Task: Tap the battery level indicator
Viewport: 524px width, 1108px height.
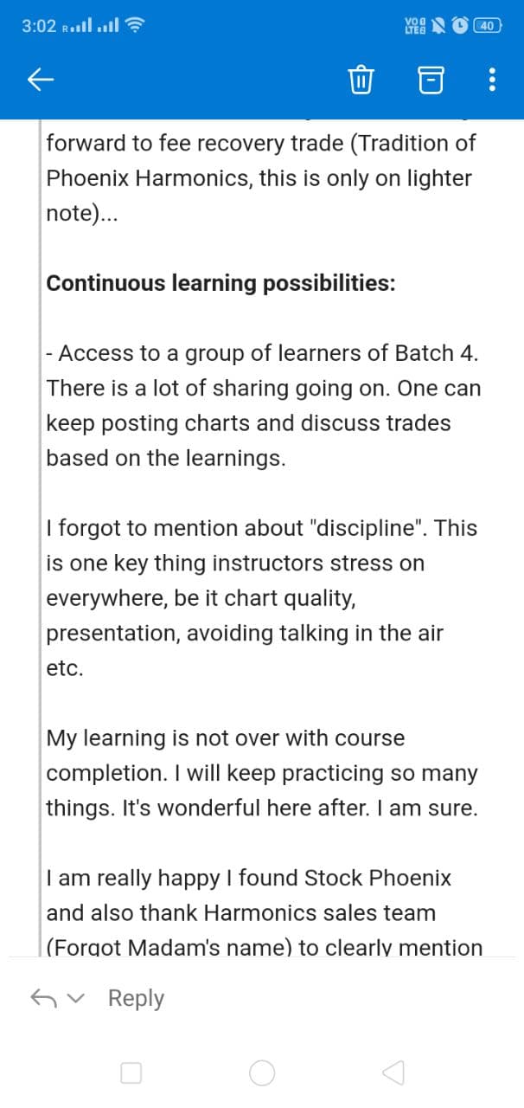Action: point(488,26)
